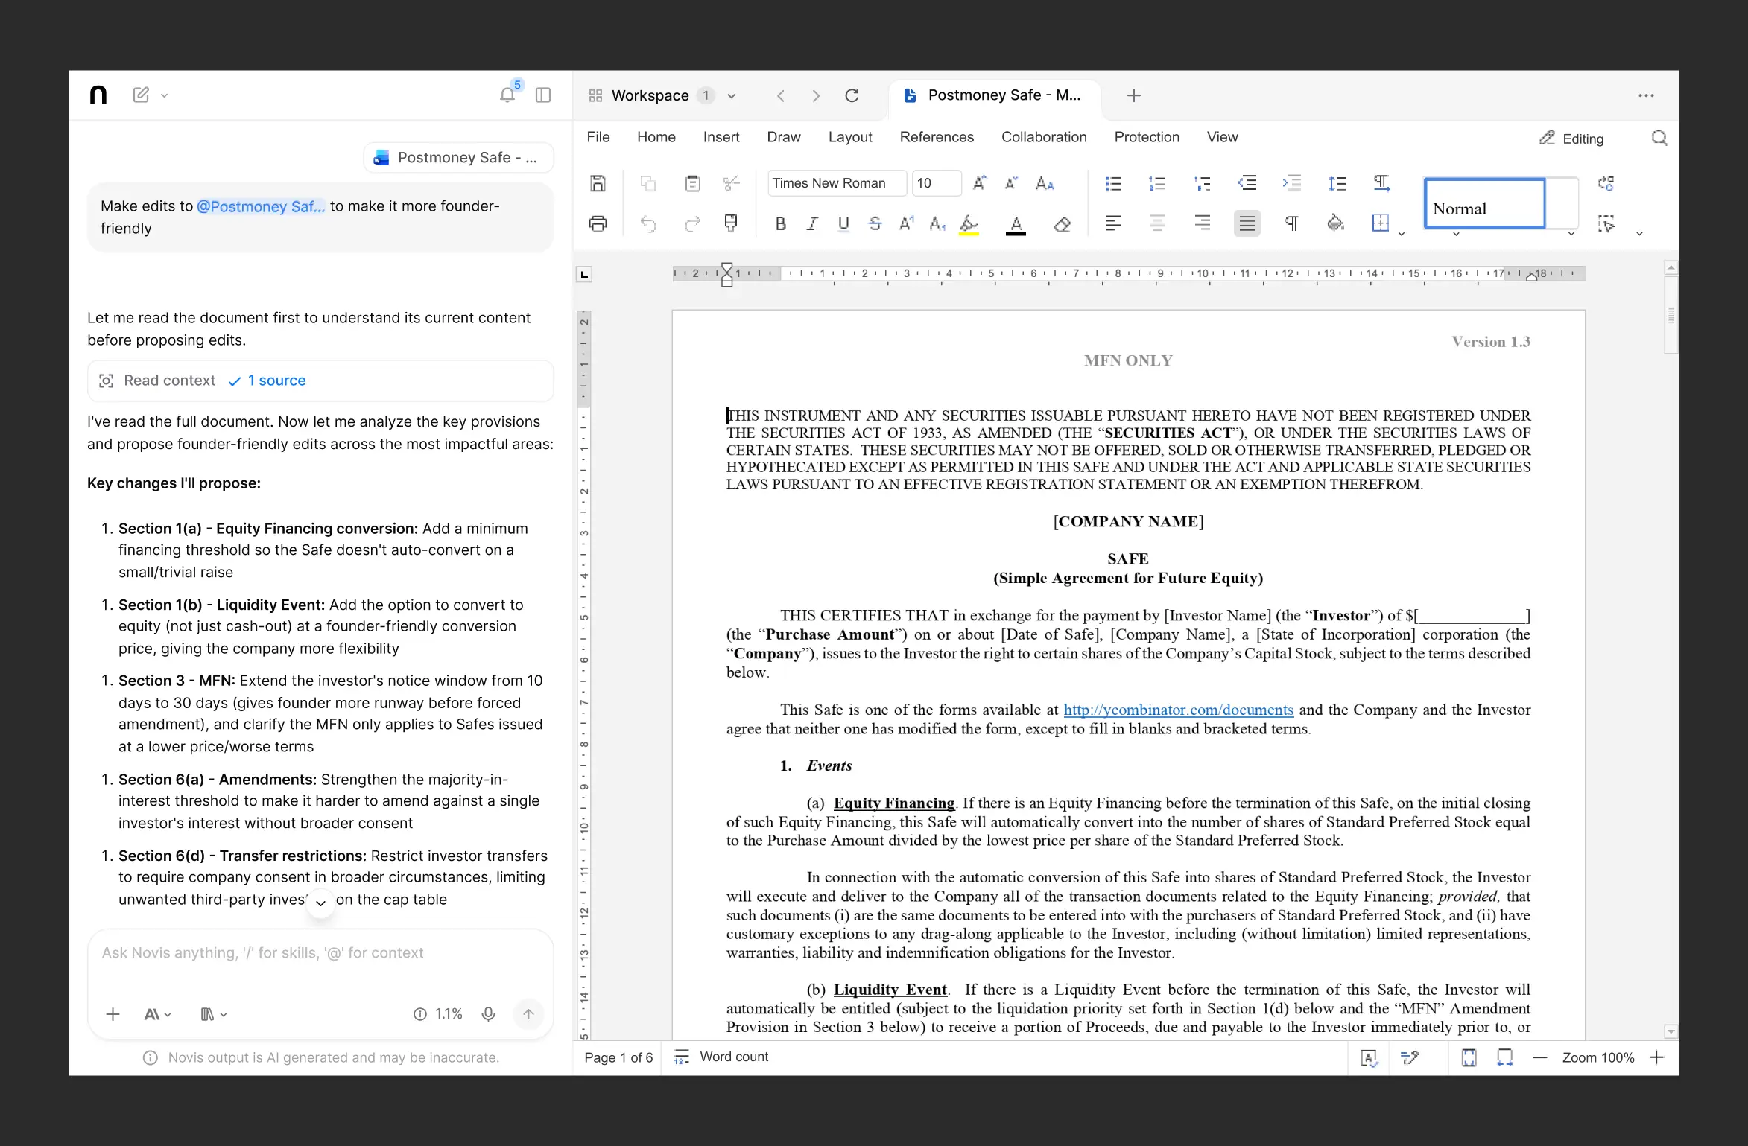Click the Clear style eraser icon
1748x1146 pixels.
click(1062, 223)
